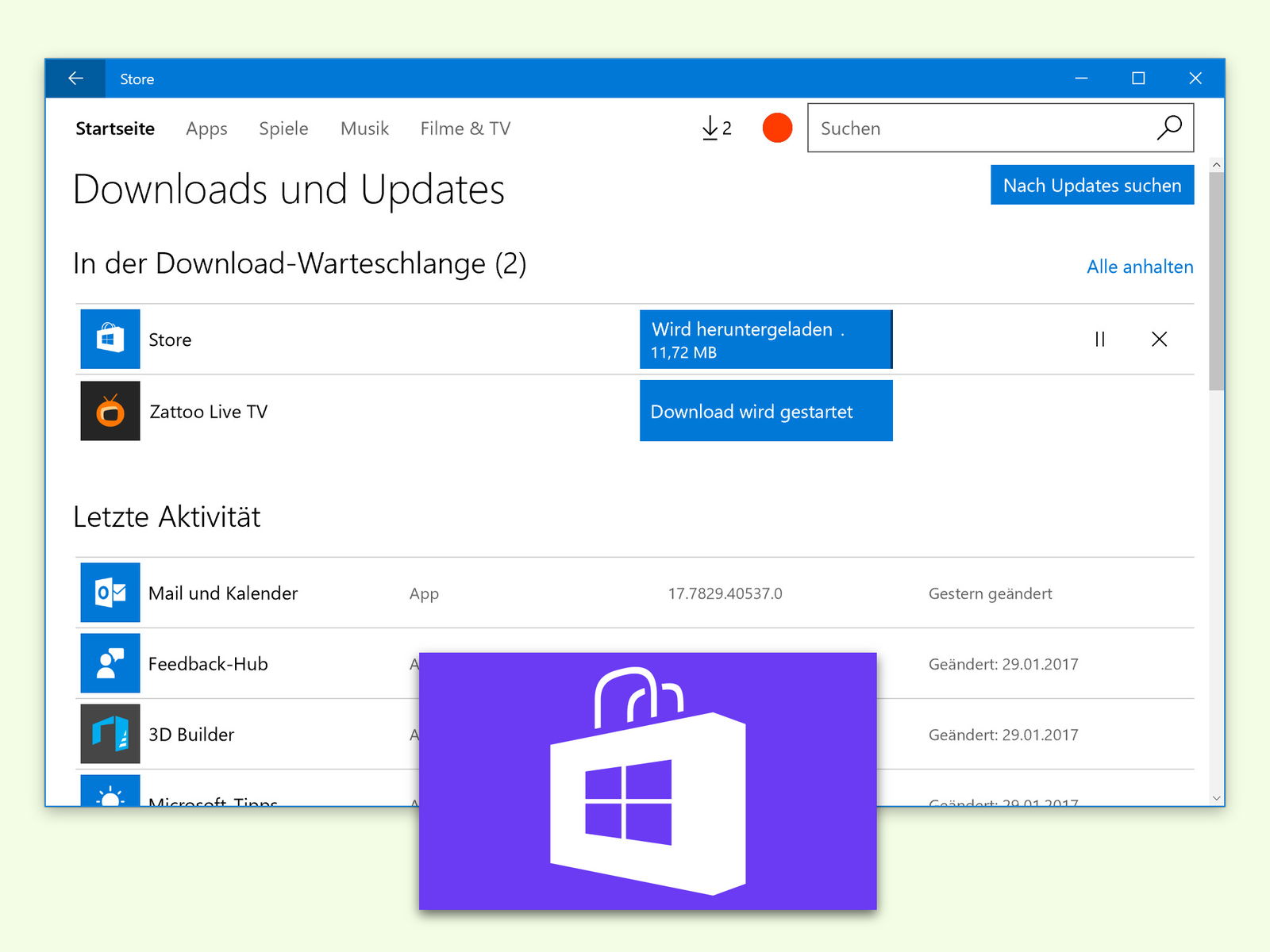Click the magnifier search icon
1270x952 pixels.
click(x=1169, y=128)
